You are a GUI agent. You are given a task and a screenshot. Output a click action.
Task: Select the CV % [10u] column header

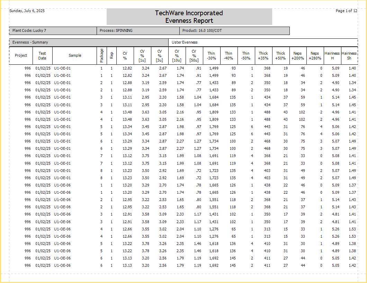coord(177,56)
